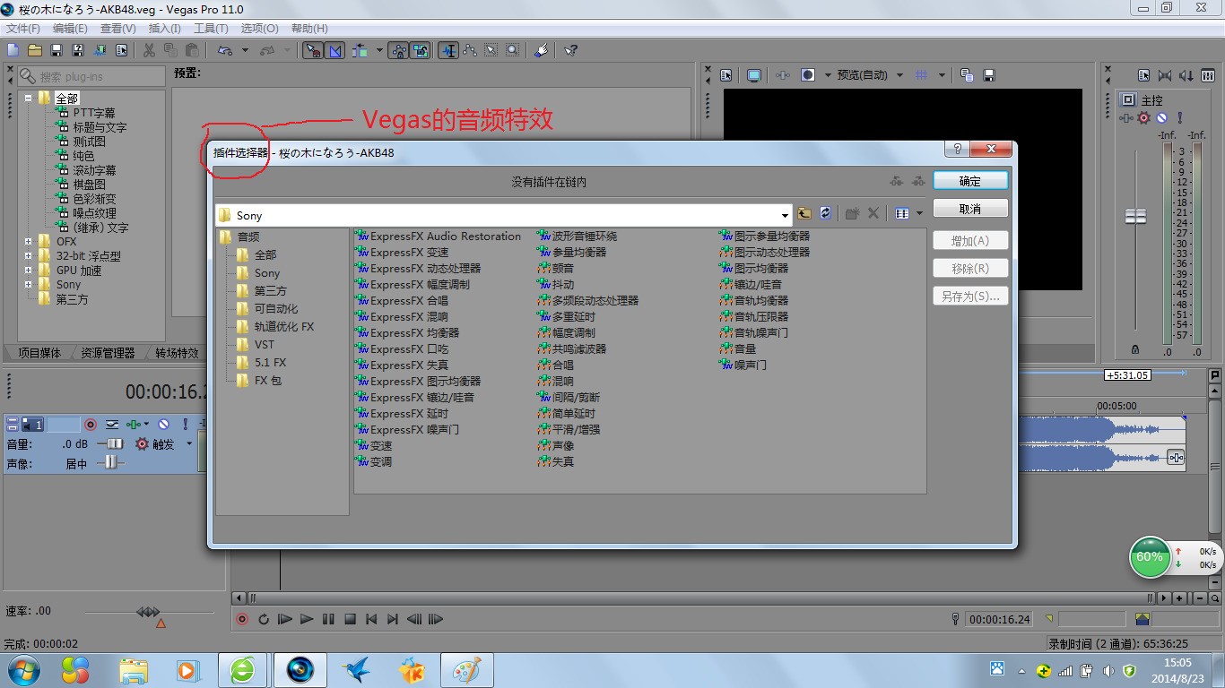Click the refresh icon in plug-in chooser
Screen dimensions: 1225x688
(825, 213)
